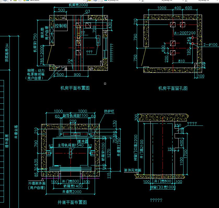Click the Q3 leader label
This screenshot has height=208, width=219.
tap(87, 11)
